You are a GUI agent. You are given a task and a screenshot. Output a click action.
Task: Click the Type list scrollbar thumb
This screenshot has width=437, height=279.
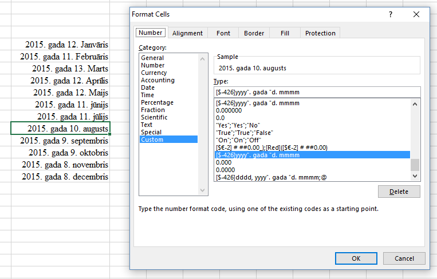[x=415, y=165]
